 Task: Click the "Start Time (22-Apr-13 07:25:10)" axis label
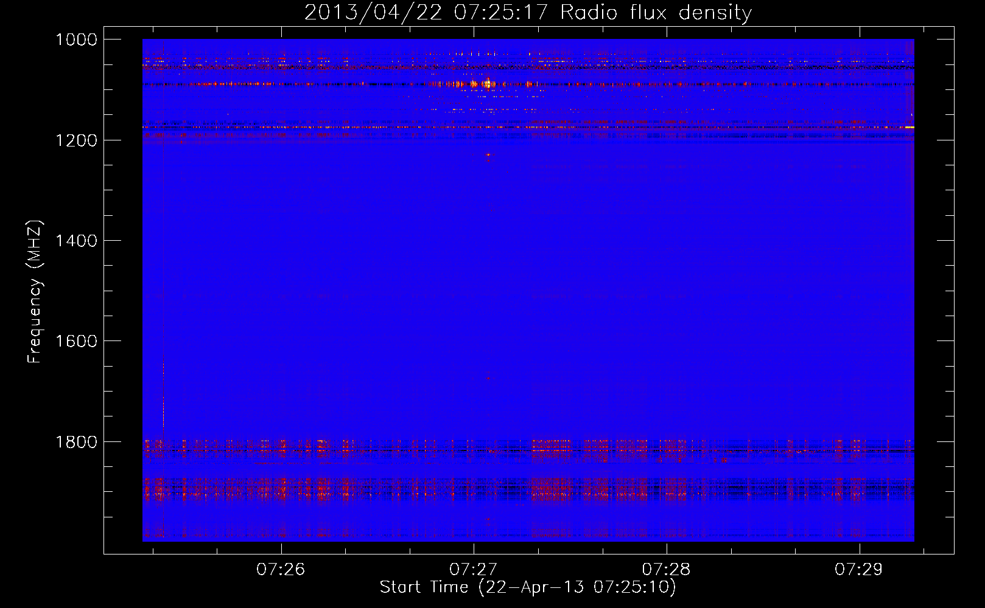click(x=528, y=587)
